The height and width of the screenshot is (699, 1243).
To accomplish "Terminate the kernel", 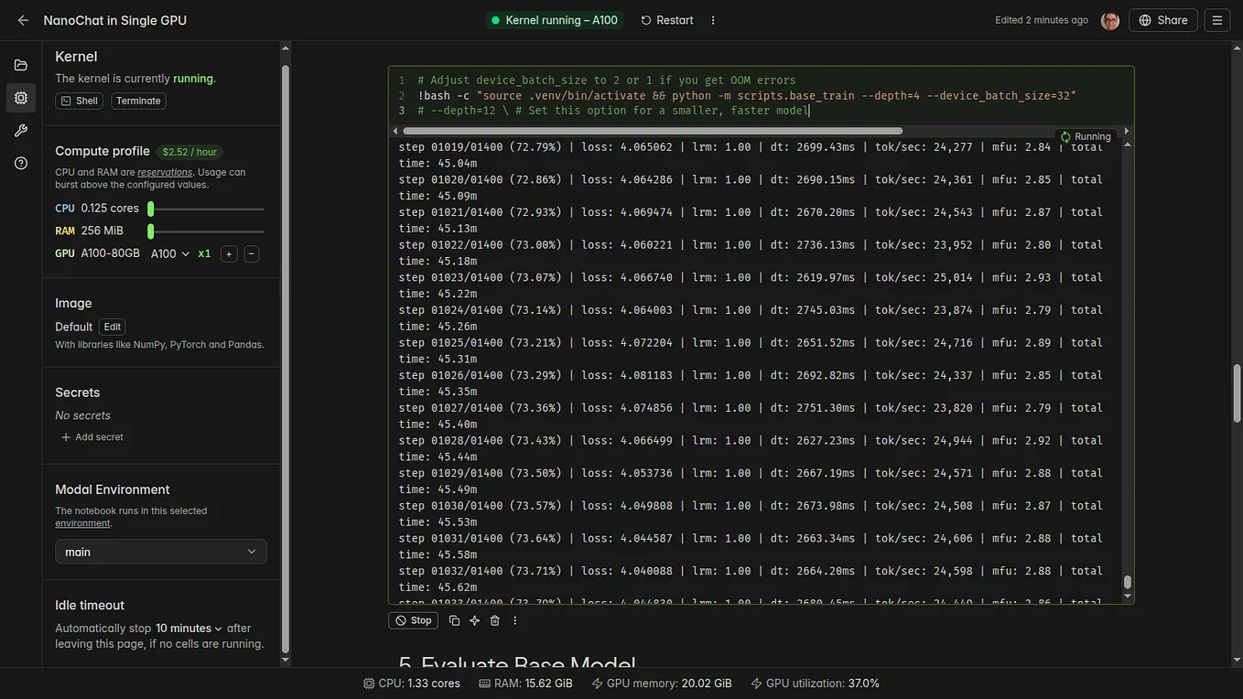I will [x=138, y=101].
